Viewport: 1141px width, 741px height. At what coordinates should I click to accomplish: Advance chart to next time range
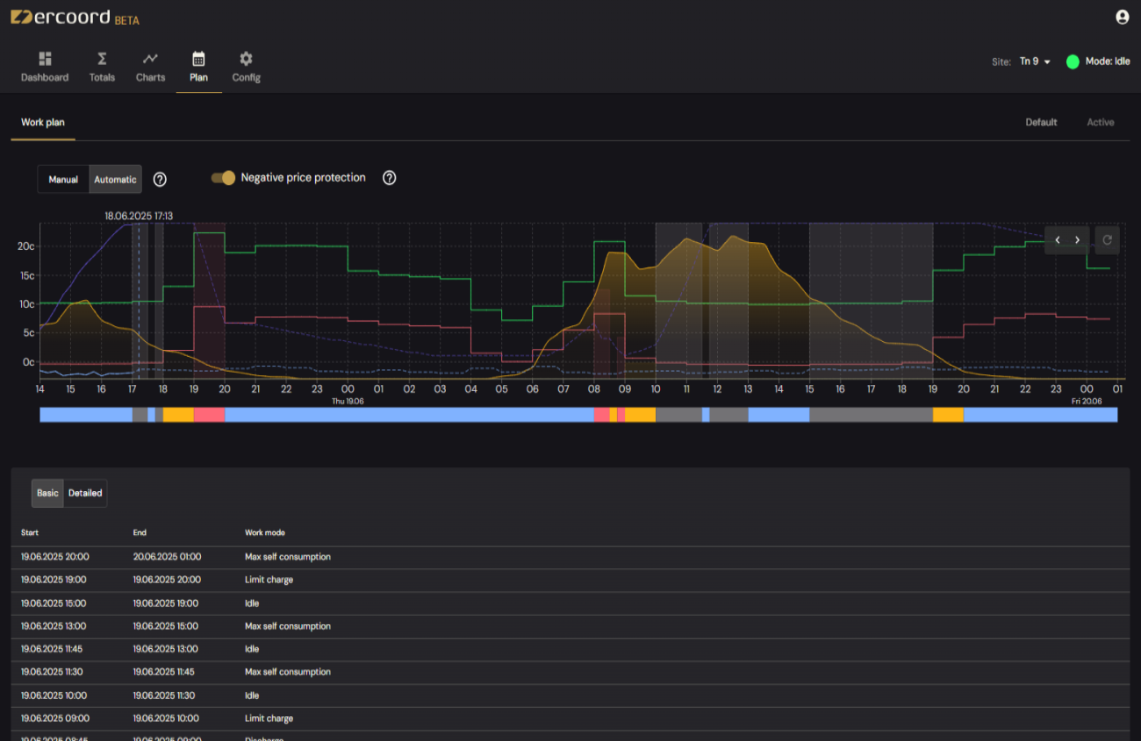tap(1078, 240)
